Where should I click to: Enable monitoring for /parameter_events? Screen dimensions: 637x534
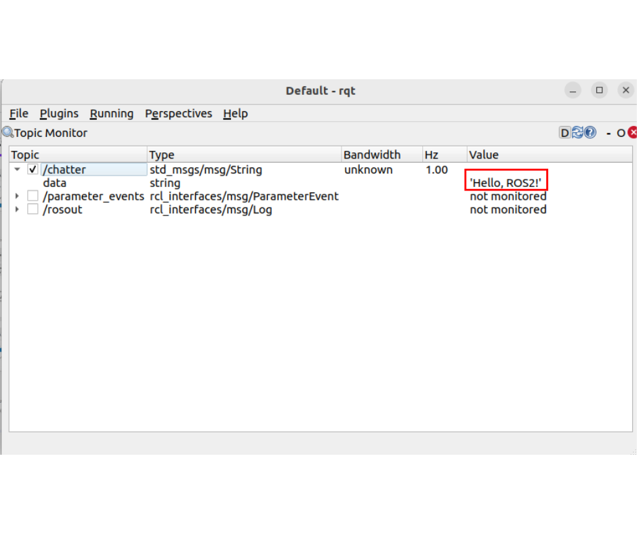(x=33, y=196)
